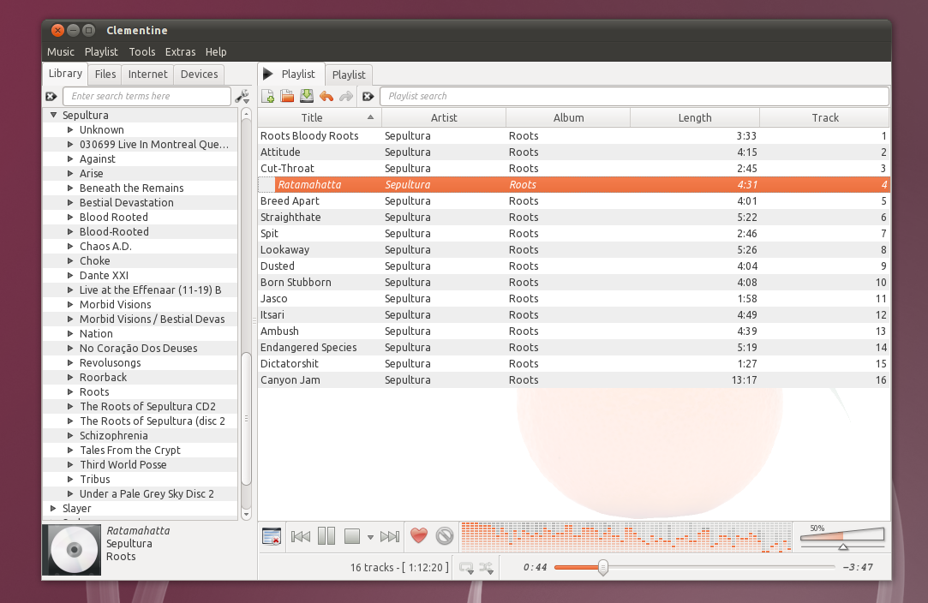This screenshot has height=603, width=928.
Task: Expand the Chaos A.D. album
Action: (x=71, y=247)
